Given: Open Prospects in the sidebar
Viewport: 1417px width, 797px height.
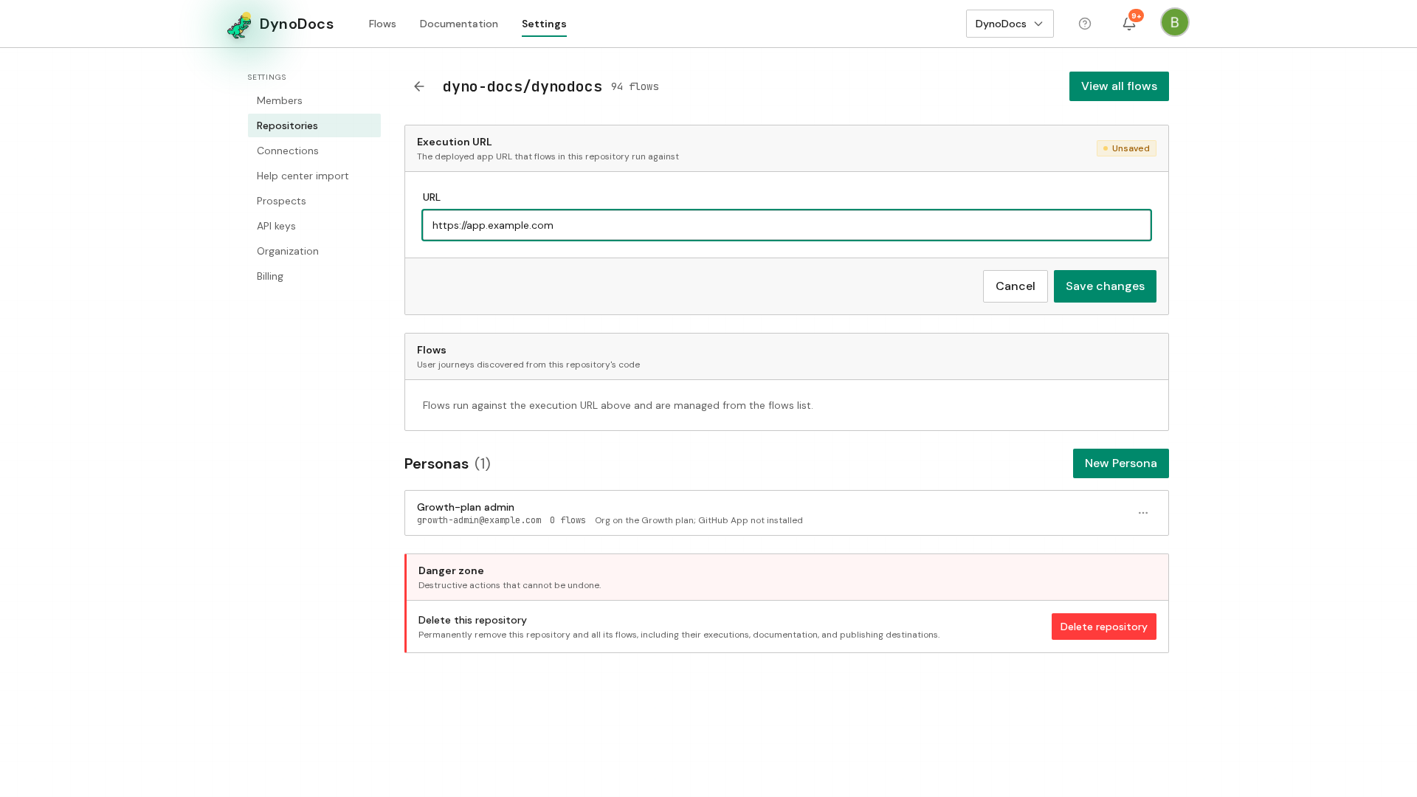Looking at the screenshot, I should point(314,201).
